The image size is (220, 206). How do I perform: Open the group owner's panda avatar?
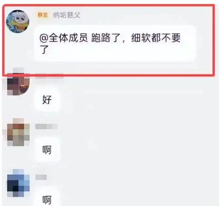(x=18, y=21)
